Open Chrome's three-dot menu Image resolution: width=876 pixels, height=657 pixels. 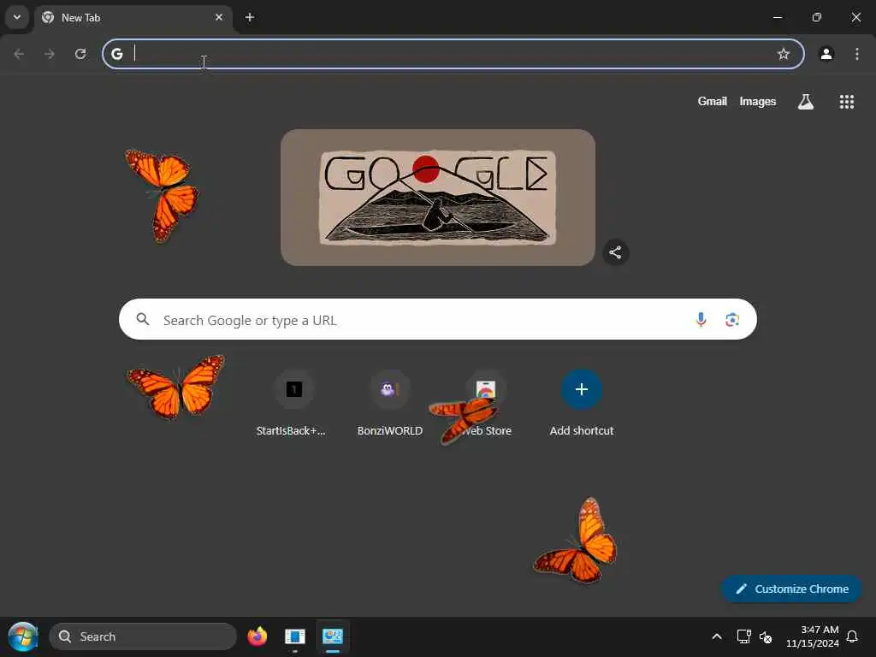(x=857, y=54)
